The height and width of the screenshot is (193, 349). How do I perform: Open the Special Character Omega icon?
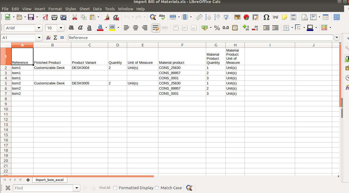[267, 17]
